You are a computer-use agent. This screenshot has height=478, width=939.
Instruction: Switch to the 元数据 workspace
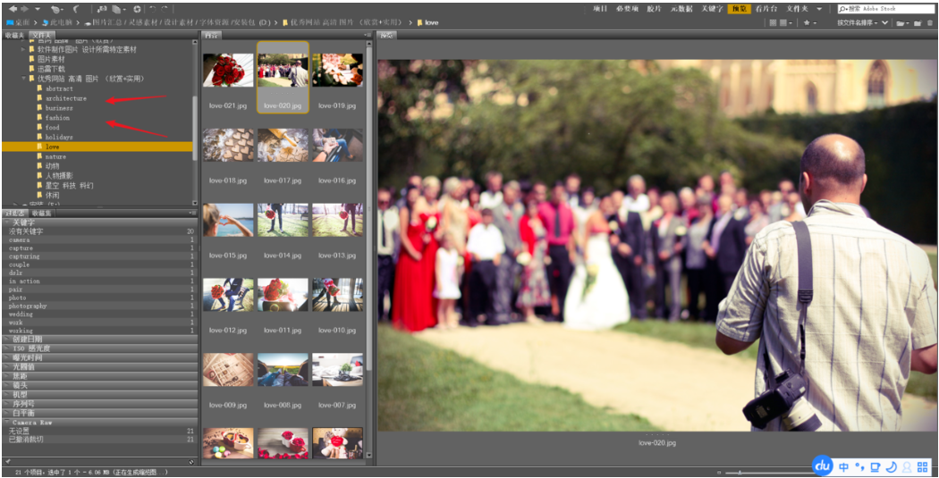(681, 9)
